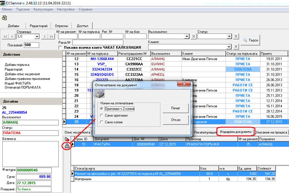Click the Отпечатай ПОРЪЧКАТА action
This screenshot has width=289, height=193.
tap(23, 87)
